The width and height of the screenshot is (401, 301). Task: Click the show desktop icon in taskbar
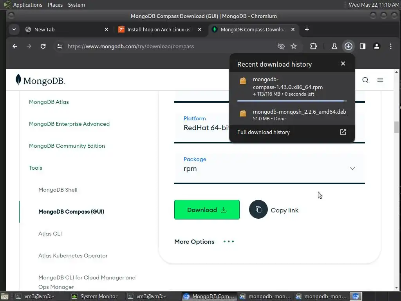[5, 296]
